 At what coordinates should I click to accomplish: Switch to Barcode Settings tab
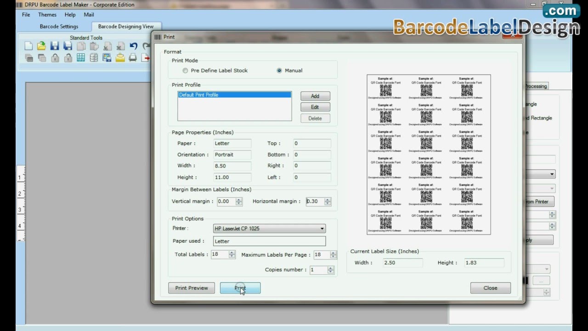click(59, 27)
